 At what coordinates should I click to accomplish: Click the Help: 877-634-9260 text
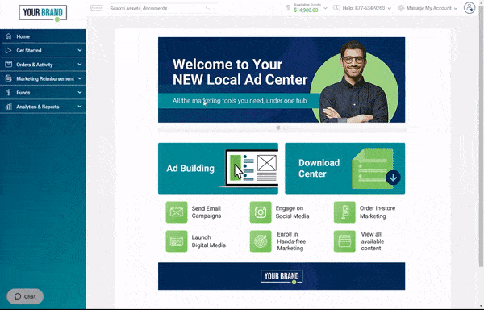363,8
